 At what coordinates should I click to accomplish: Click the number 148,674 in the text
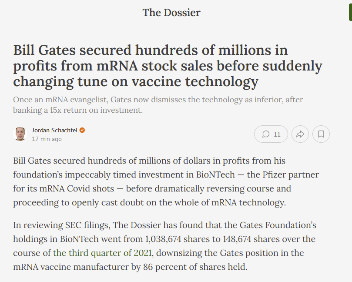tap(237, 239)
